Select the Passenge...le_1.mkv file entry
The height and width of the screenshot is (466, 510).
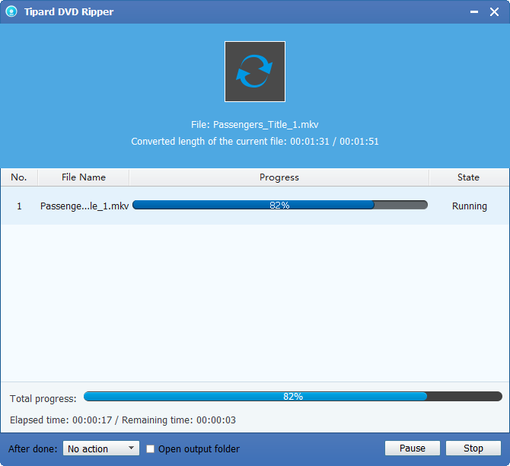pyautogui.click(x=84, y=206)
